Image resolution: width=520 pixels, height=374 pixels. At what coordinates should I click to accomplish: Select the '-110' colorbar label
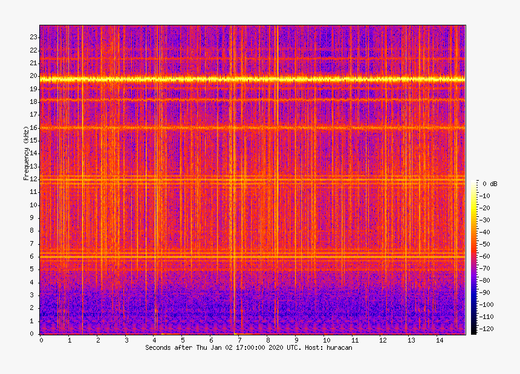tap(487, 317)
